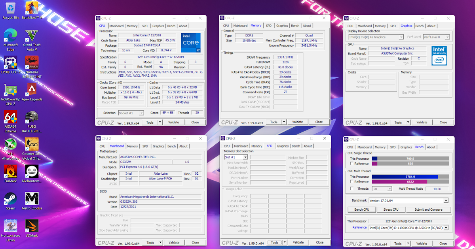This screenshot has width=475, height=249.
Task: Open Horizon Zero Dawn shortcut
Action: click(10, 230)
